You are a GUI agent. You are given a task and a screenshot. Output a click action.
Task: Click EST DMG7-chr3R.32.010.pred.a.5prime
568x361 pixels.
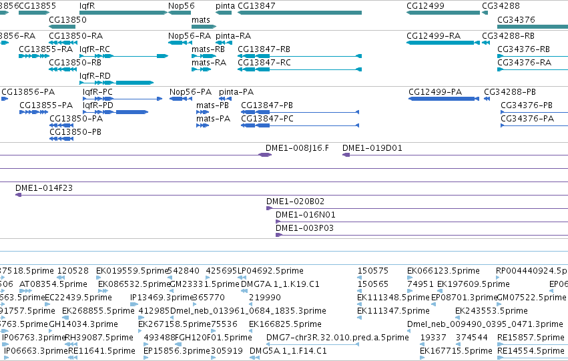pyautogui.click(x=338, y=338)
